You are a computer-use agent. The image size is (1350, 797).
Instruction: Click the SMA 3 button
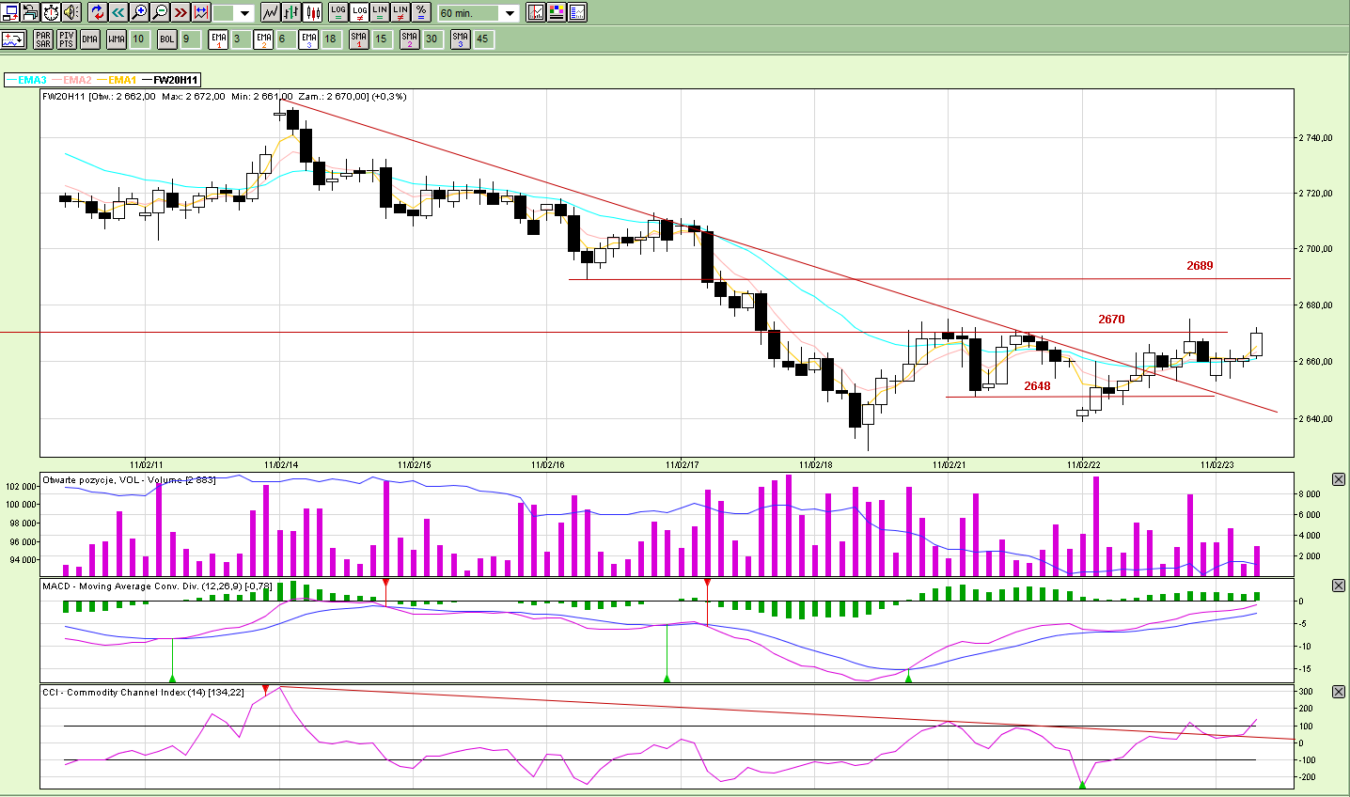point(460,39)
